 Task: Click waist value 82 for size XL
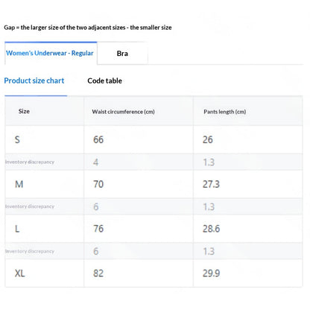(98, 273)
